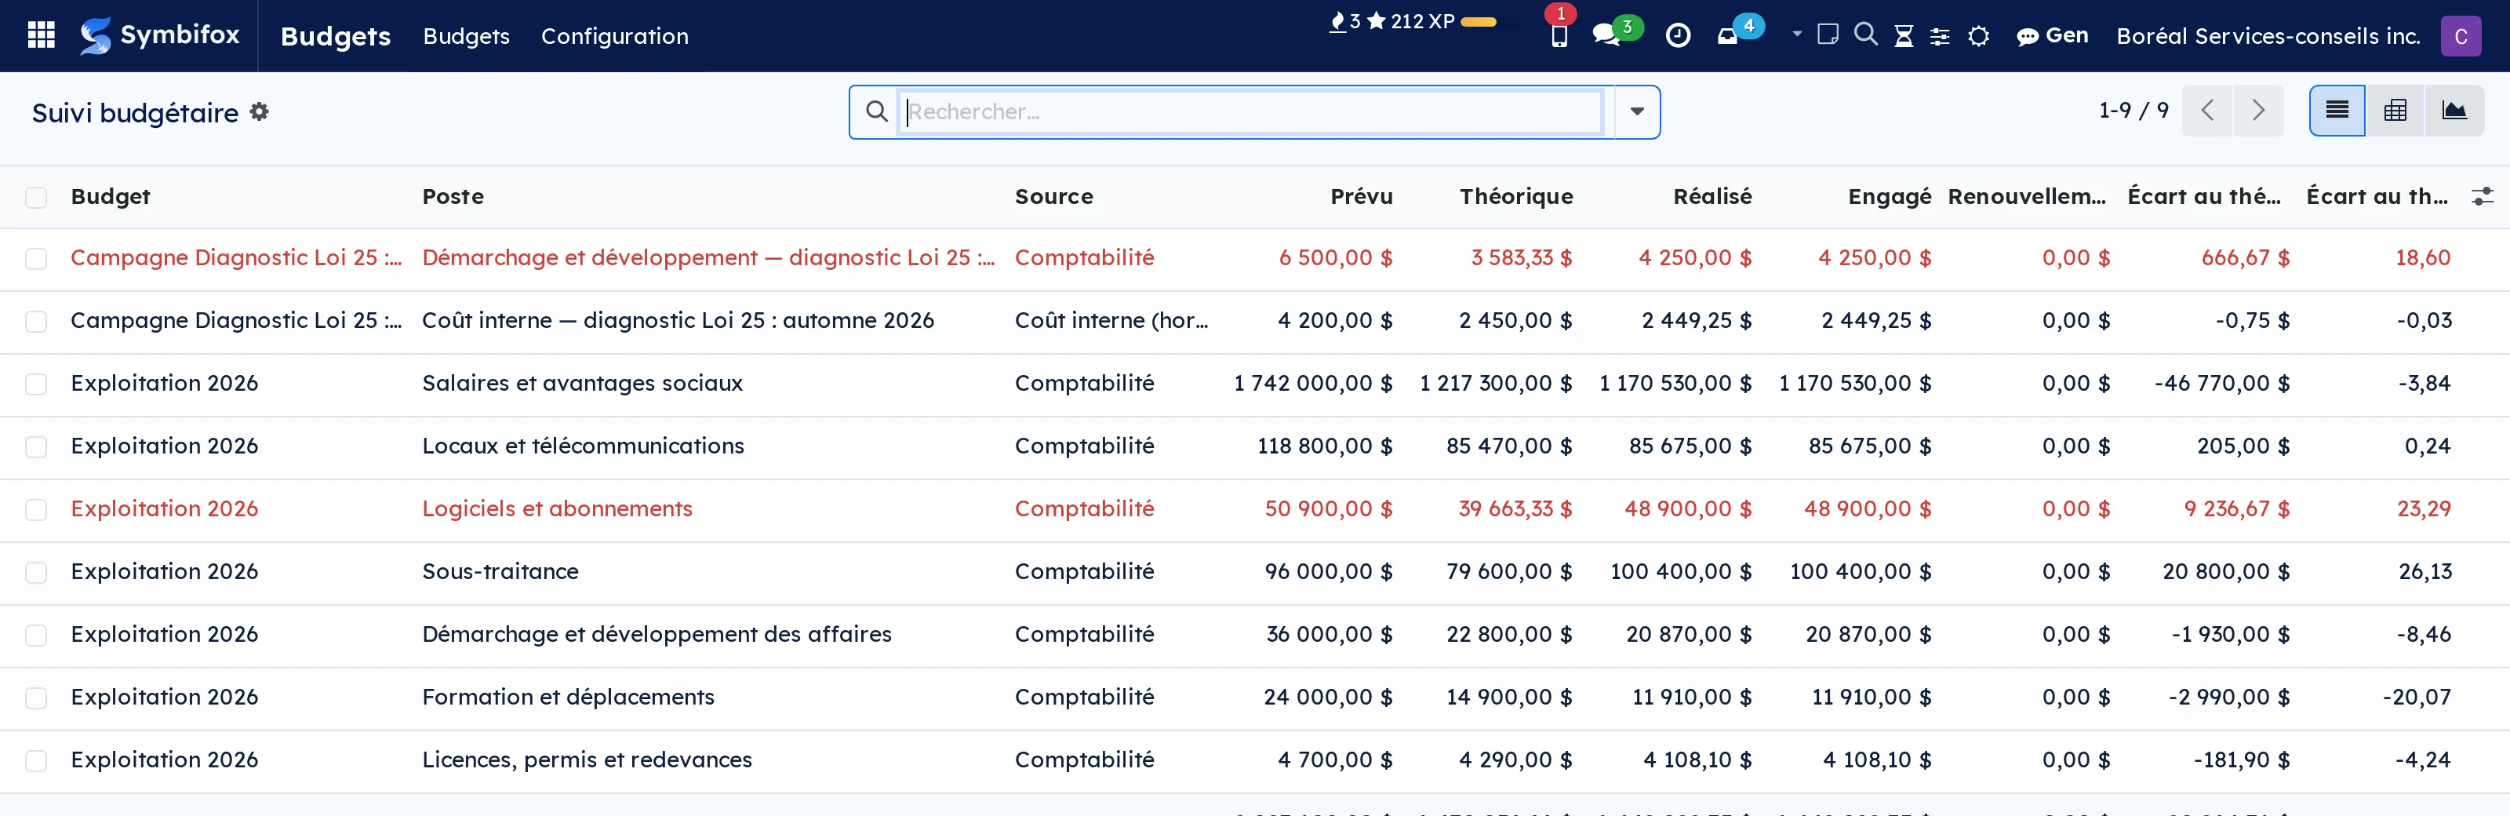The image size is (2510, 816).
Task: Expand the search filter options dropdown
Action: tap(1637, 111)
